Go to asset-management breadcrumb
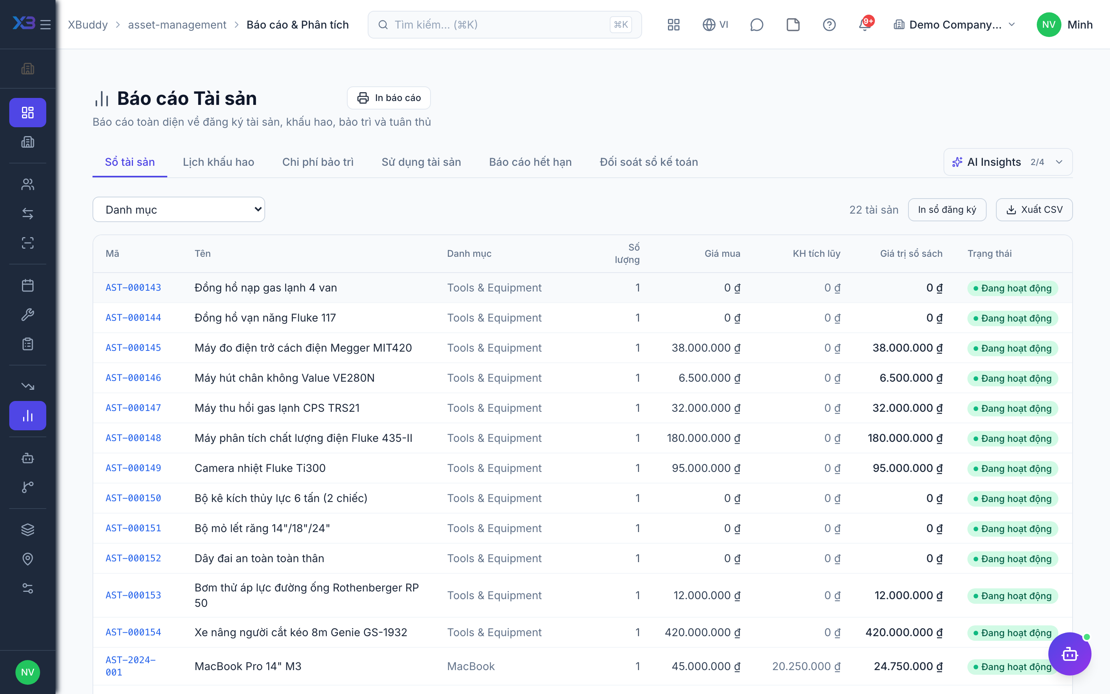The height and width of the screenshot is (694, 1110). [x=177, y=25]
